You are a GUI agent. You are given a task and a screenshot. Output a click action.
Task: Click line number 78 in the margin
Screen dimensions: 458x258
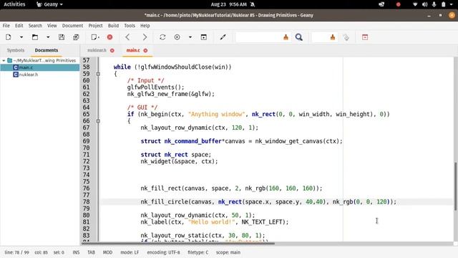pyautogui.click(x=87, y=202)
